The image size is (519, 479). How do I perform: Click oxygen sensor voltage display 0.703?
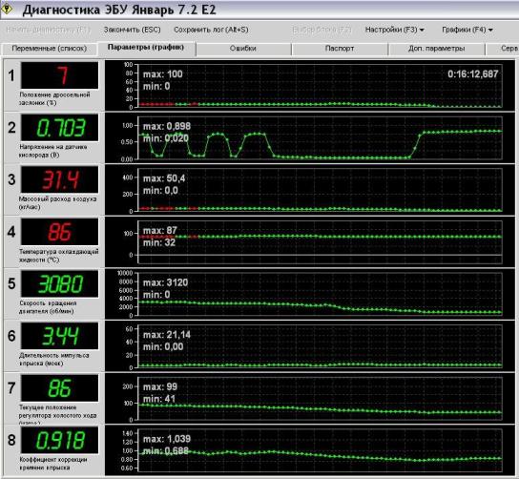point(59,128)
